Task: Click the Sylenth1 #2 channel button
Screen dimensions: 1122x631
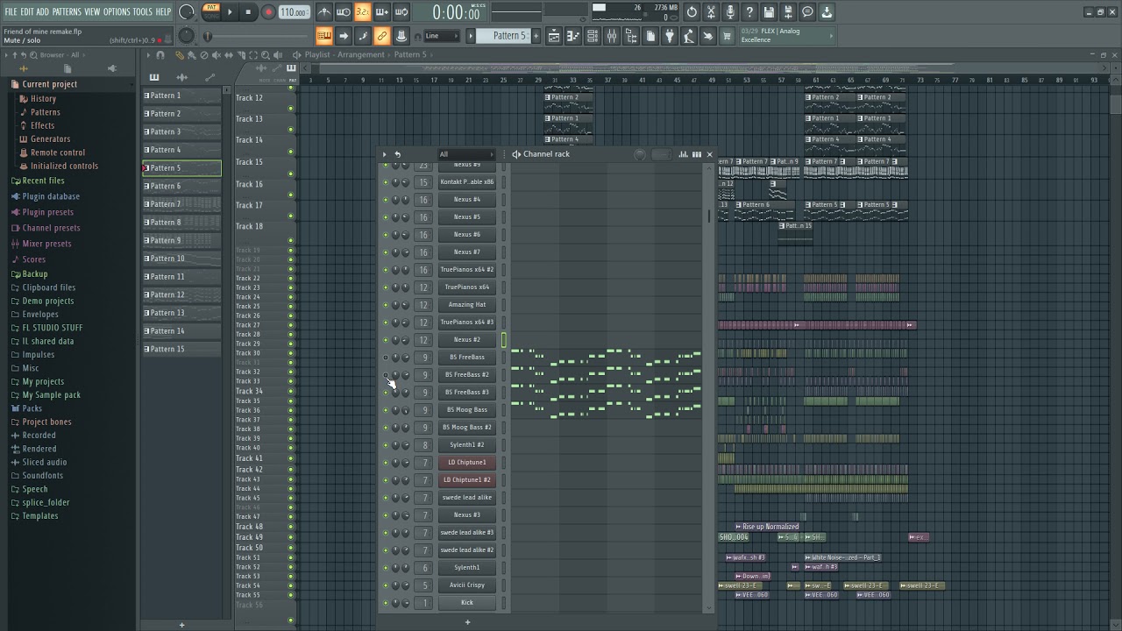Action: [x=467, y=445]
